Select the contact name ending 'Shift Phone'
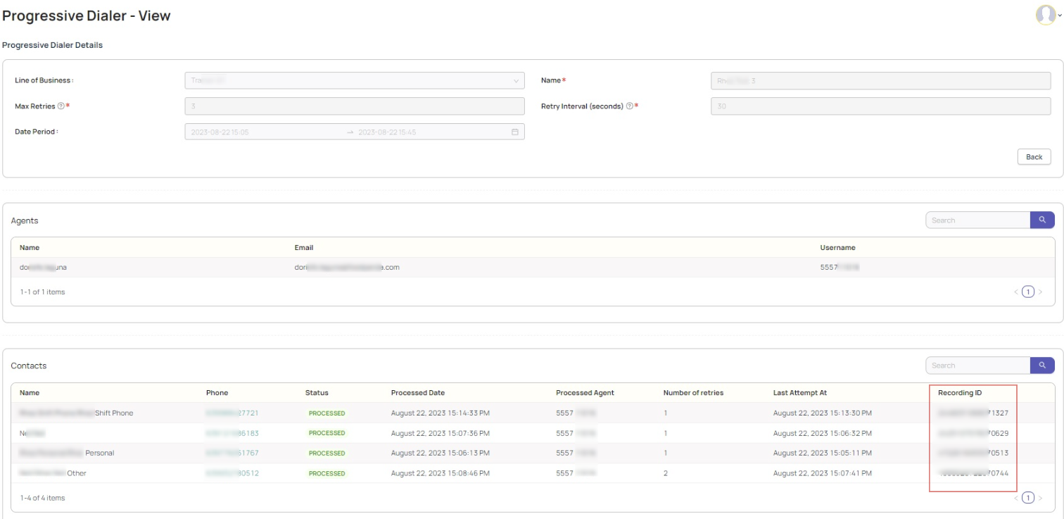 (x=76, y=413)
